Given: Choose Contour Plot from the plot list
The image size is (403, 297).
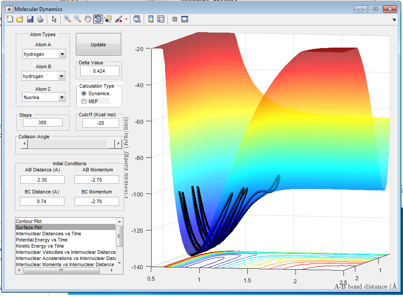Looking at the screenshot, I should pyautogui.click(x=29, y=221).
